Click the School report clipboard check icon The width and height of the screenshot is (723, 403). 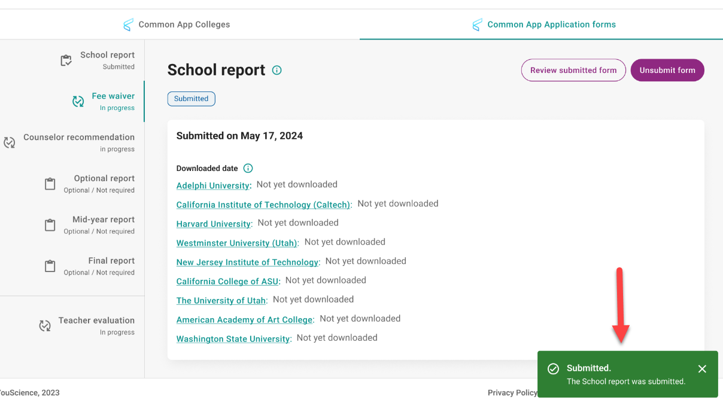[x=66, y=60]
